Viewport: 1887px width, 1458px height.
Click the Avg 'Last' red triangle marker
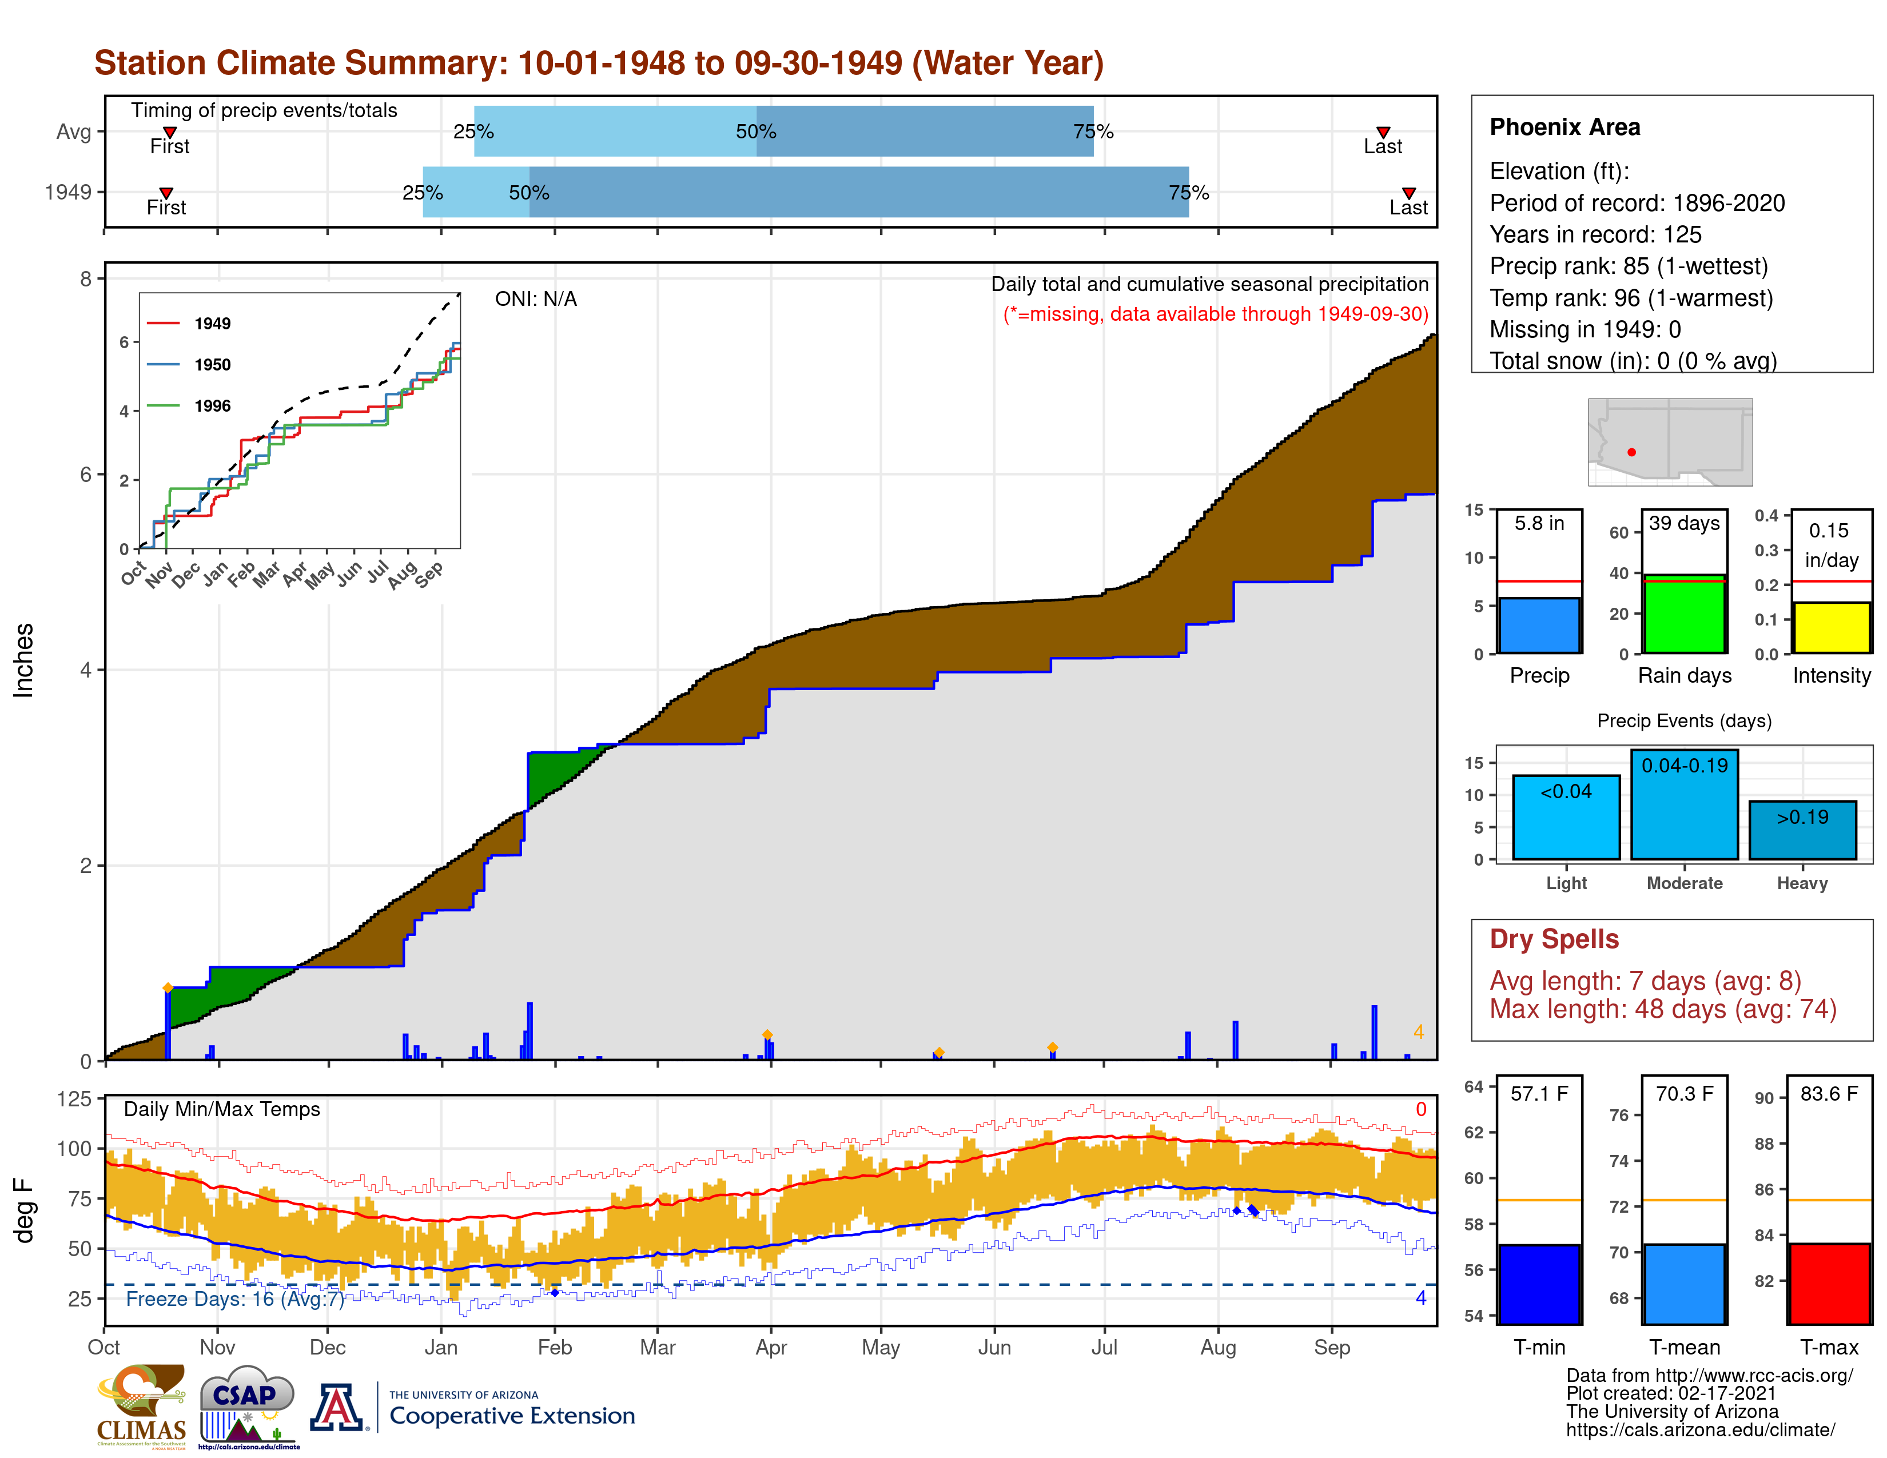(1383, 132)
